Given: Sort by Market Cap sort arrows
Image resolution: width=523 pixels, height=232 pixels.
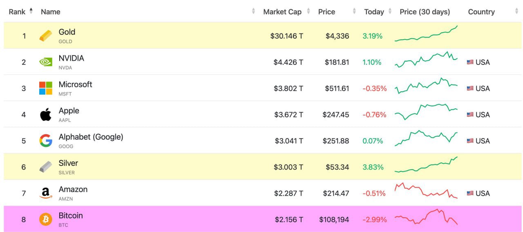Looking at the screenshot, I should 308,11.
